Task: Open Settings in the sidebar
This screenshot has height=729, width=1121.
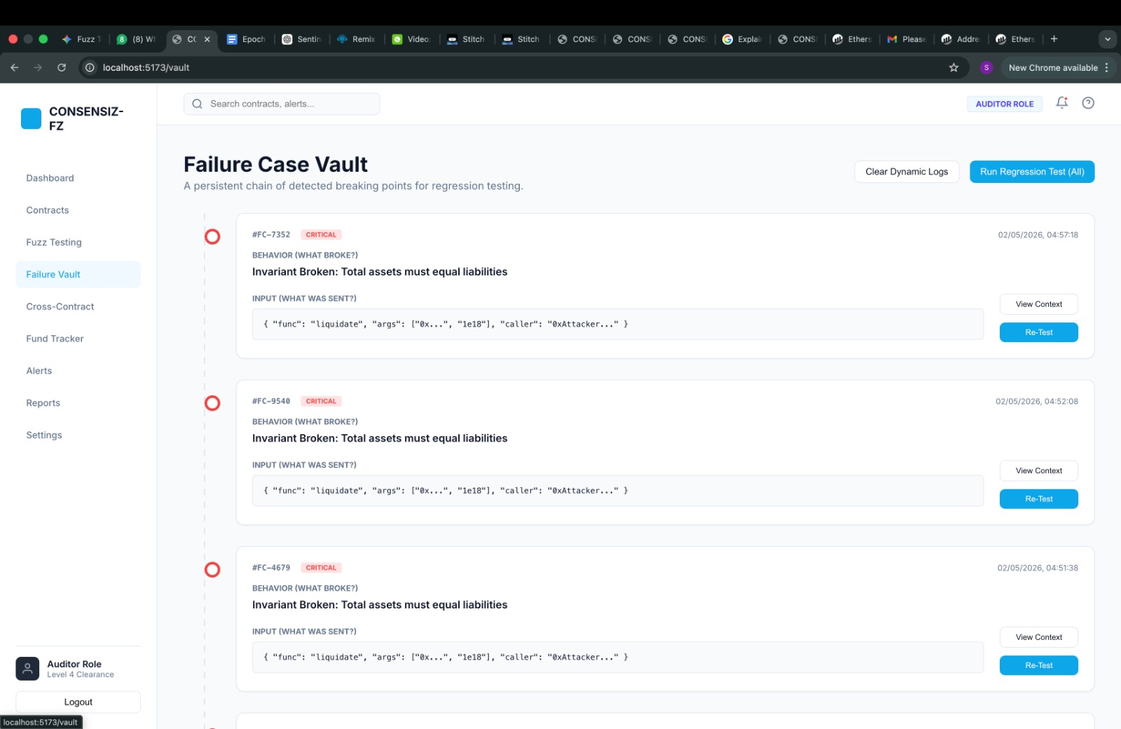Action: point(78,435)
